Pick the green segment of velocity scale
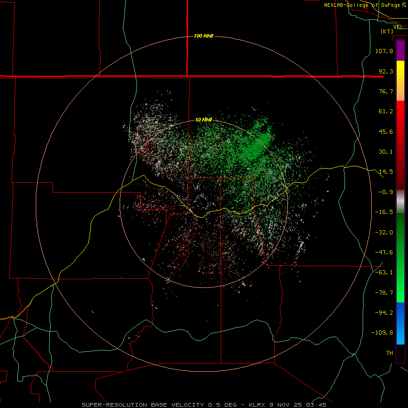The width and height of the screenshot is (408, 408). 400,257
